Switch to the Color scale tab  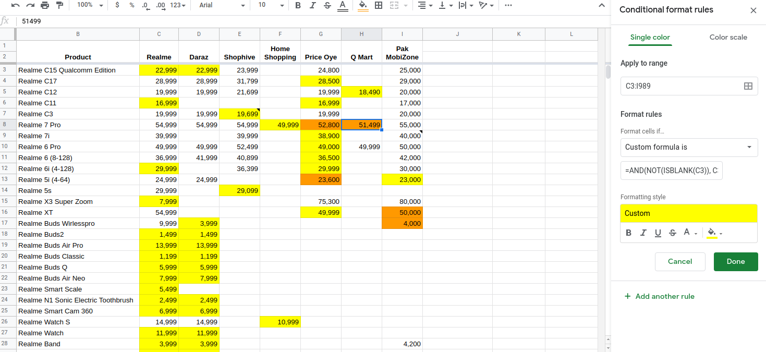[728, 37]
